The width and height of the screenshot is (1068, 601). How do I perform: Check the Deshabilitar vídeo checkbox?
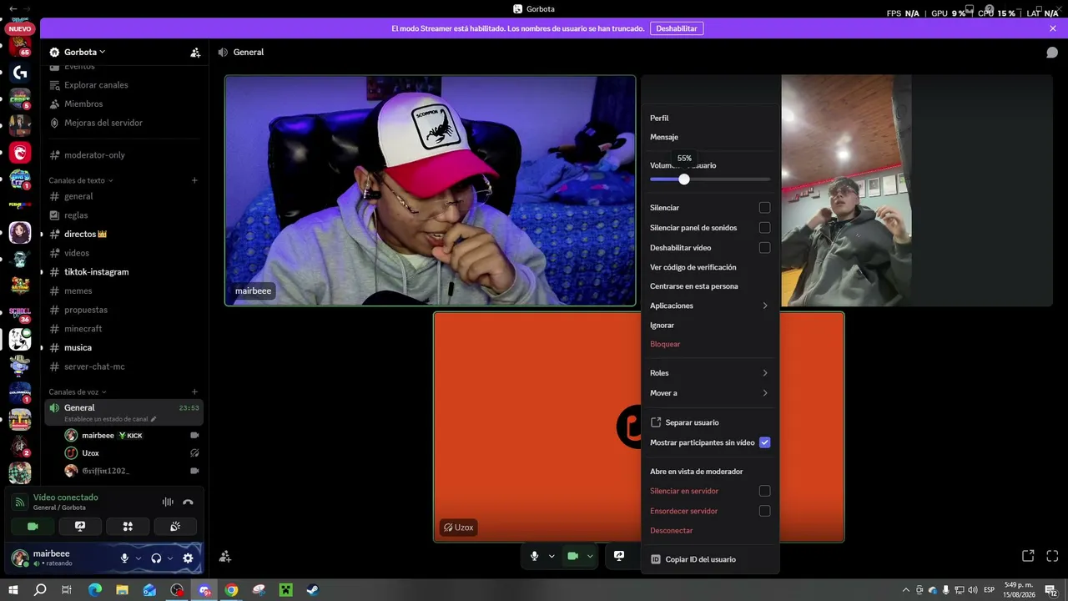[764, 248]
